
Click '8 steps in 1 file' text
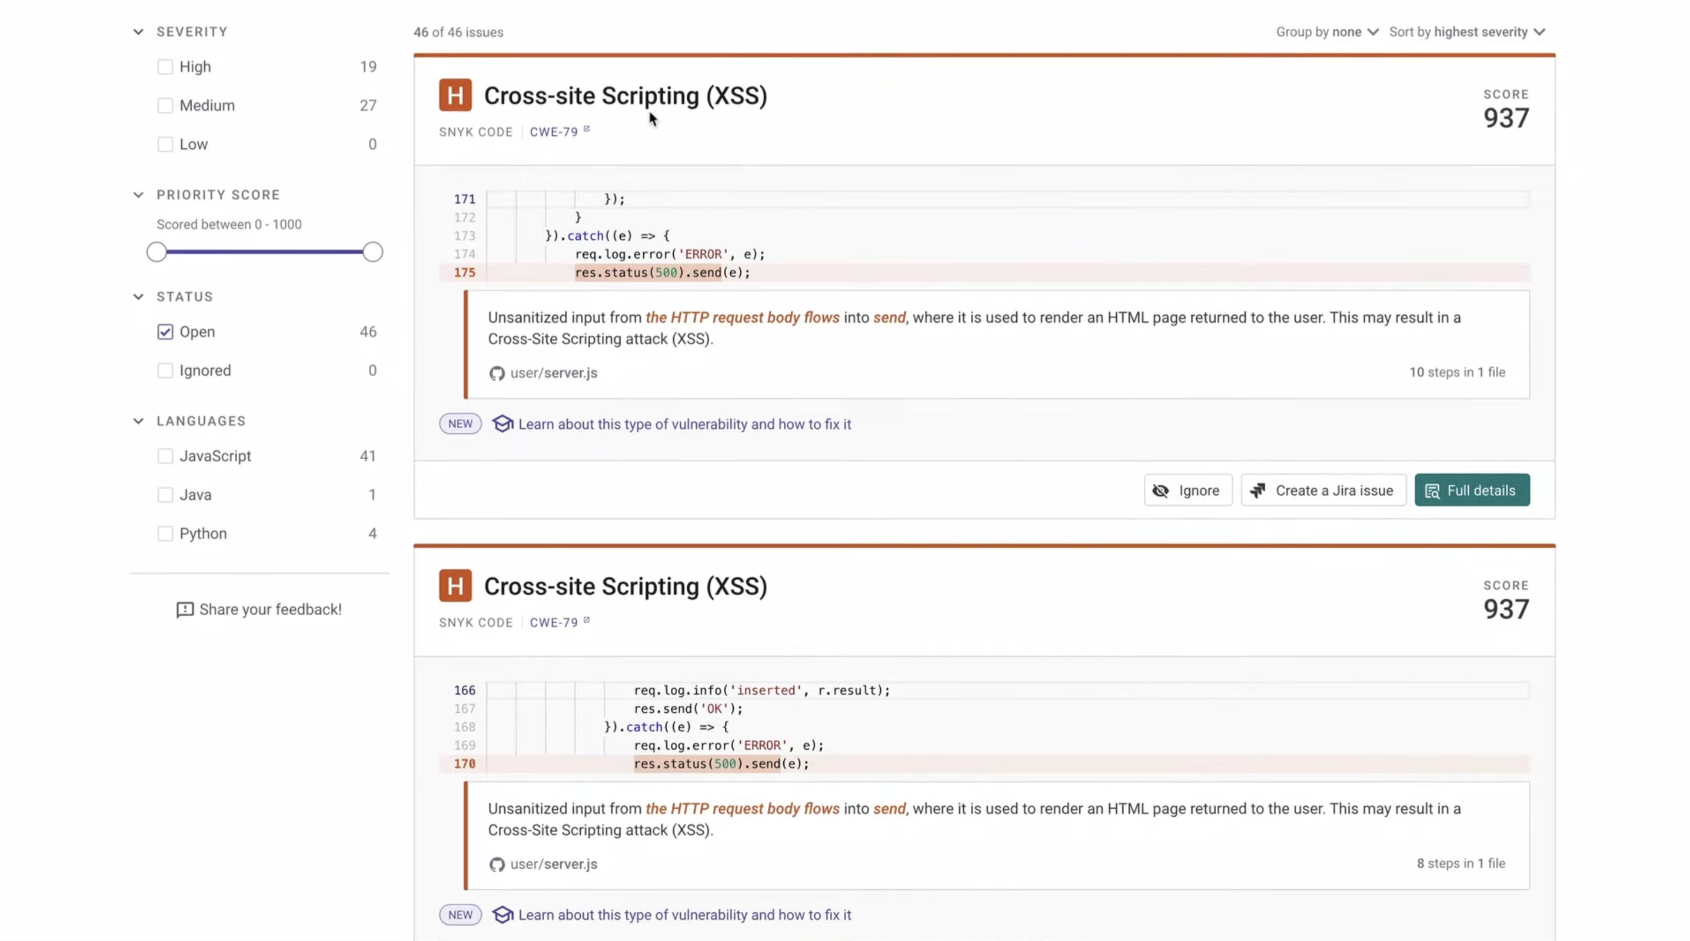click(x=1461, y=863)
